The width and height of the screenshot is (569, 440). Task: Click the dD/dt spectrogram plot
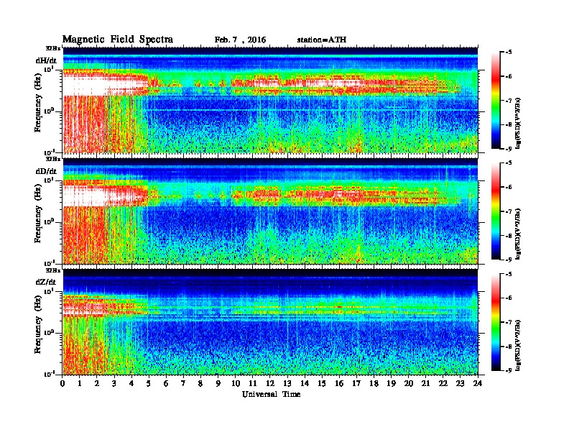[x=270, y=211]
